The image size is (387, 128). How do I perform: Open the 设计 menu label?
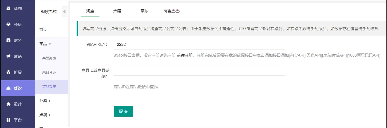point(18,104)
